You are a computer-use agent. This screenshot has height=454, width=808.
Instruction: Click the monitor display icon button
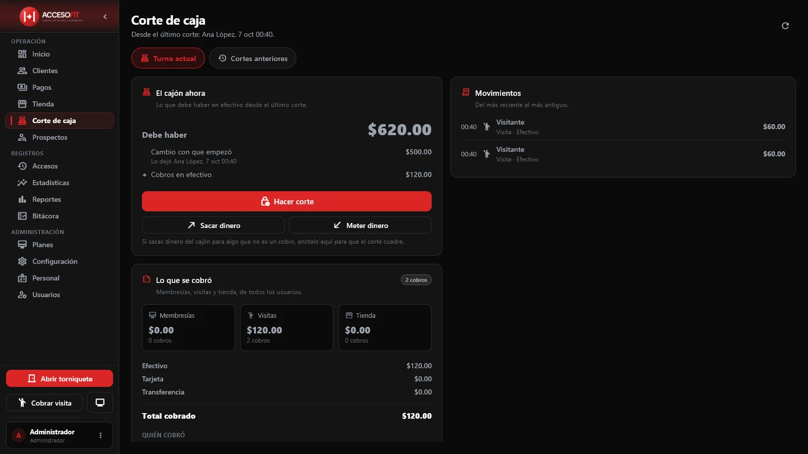point(100,403)
